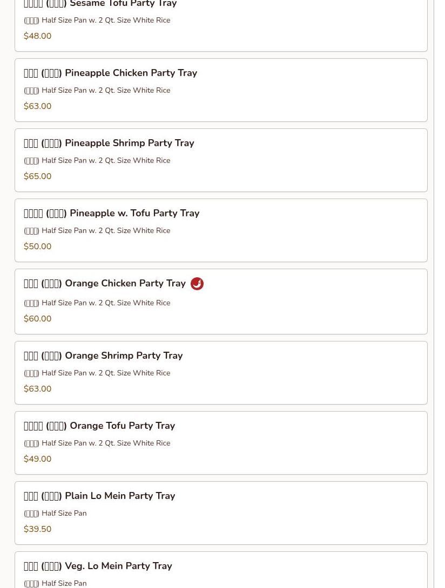
Task: Click the $50.00 Pineapple Tofu price
Action: coord(38,247)
